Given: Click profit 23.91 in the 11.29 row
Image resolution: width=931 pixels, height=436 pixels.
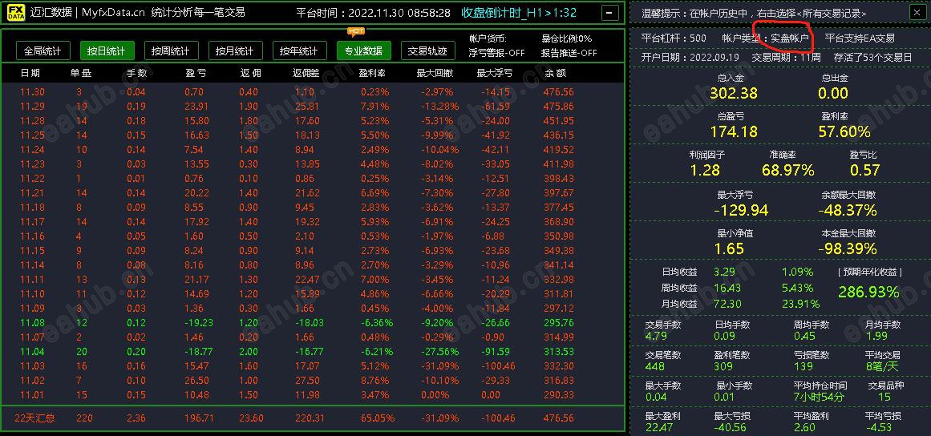Looking at the screenshot, I should point(196,106).
